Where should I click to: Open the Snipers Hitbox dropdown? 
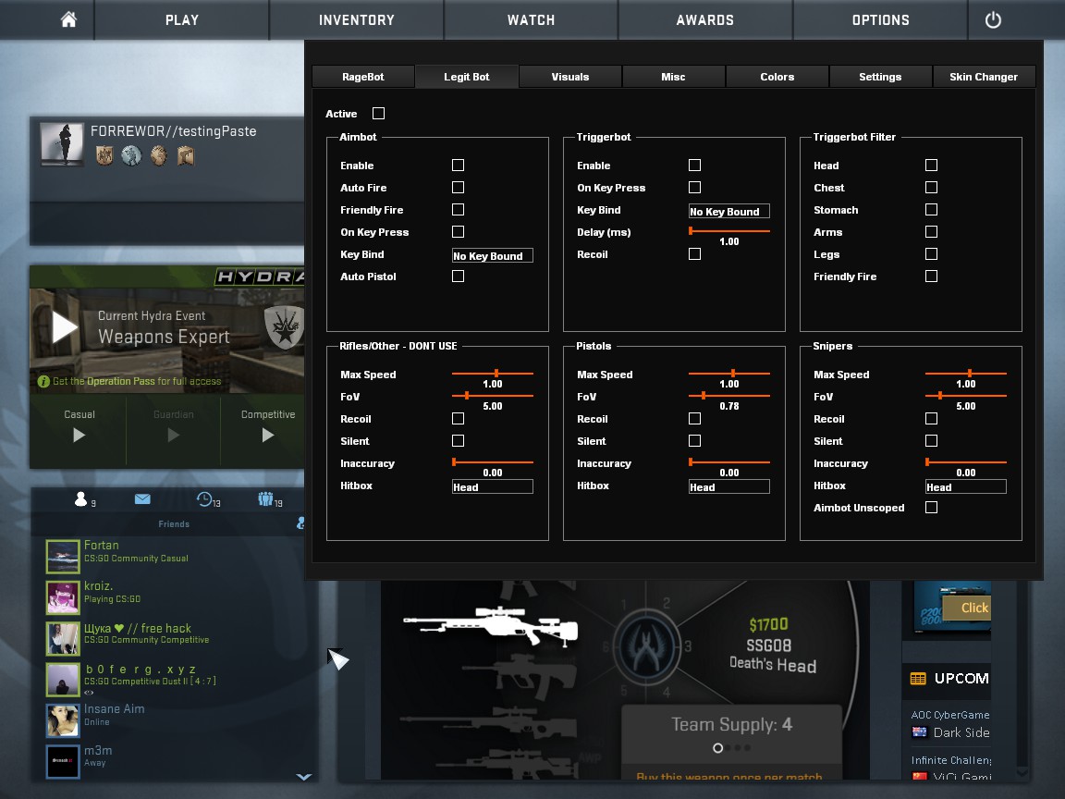[x=965, y=486]
